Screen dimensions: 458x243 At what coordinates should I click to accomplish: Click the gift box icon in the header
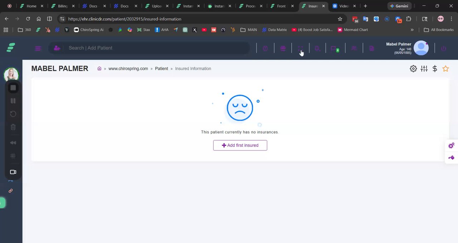tap(283, 48)
